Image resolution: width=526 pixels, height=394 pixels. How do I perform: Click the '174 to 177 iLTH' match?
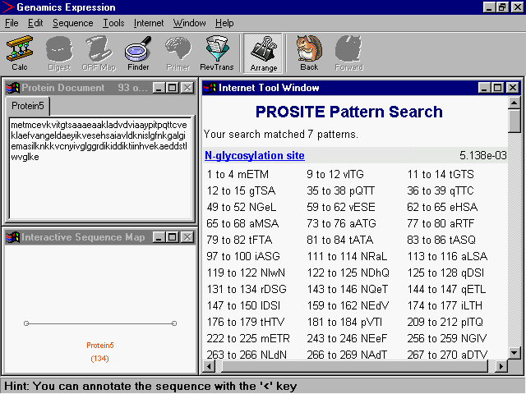coord(445,305)
